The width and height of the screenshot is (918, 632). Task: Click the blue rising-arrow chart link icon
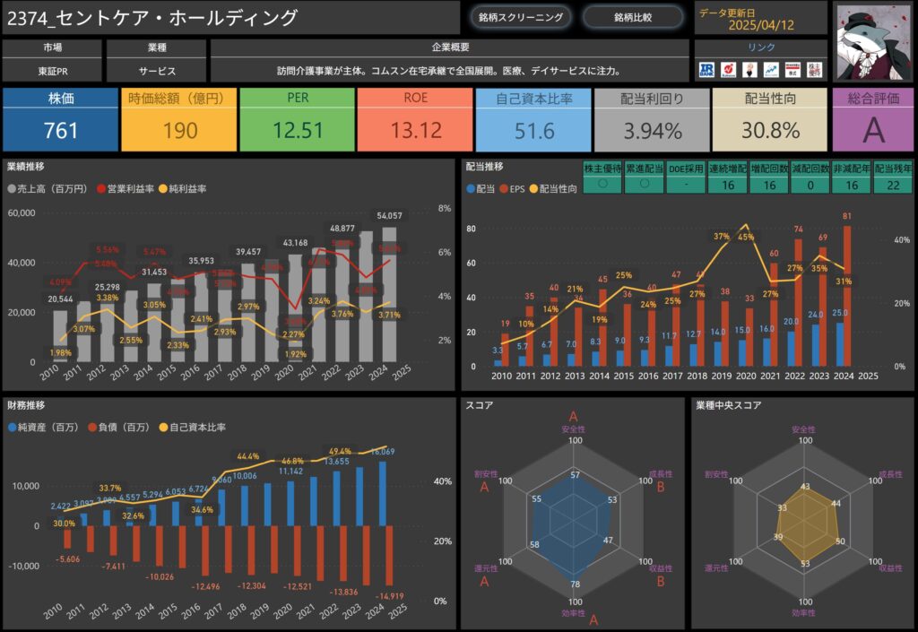pyautogui.click(x=770, y=69)
